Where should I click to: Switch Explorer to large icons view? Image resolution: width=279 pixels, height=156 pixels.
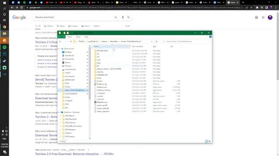(210, 141)
